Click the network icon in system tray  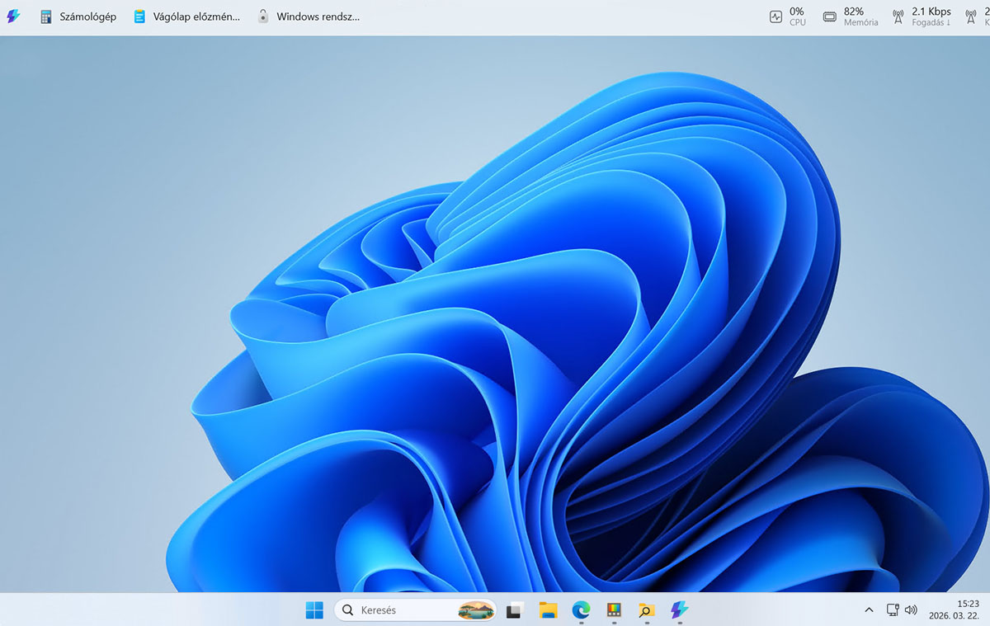892,610
